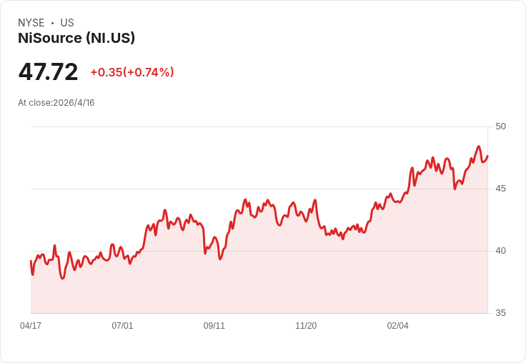Click the +0.35(+0.74%) price change

[132, 72]
